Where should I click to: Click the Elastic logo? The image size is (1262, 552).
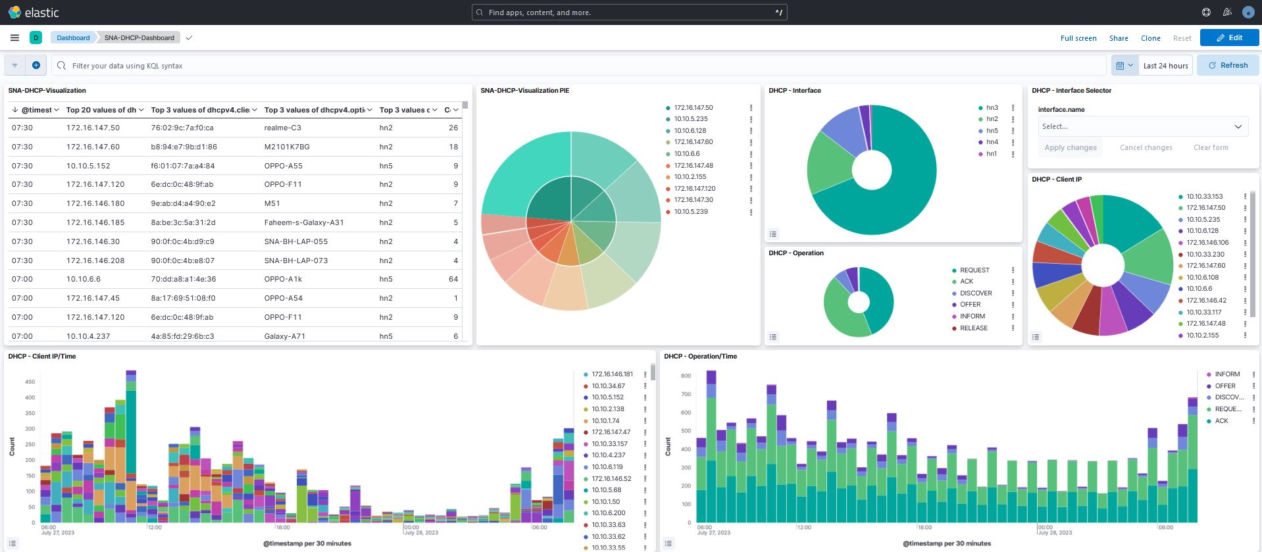(x=34, y=13)
